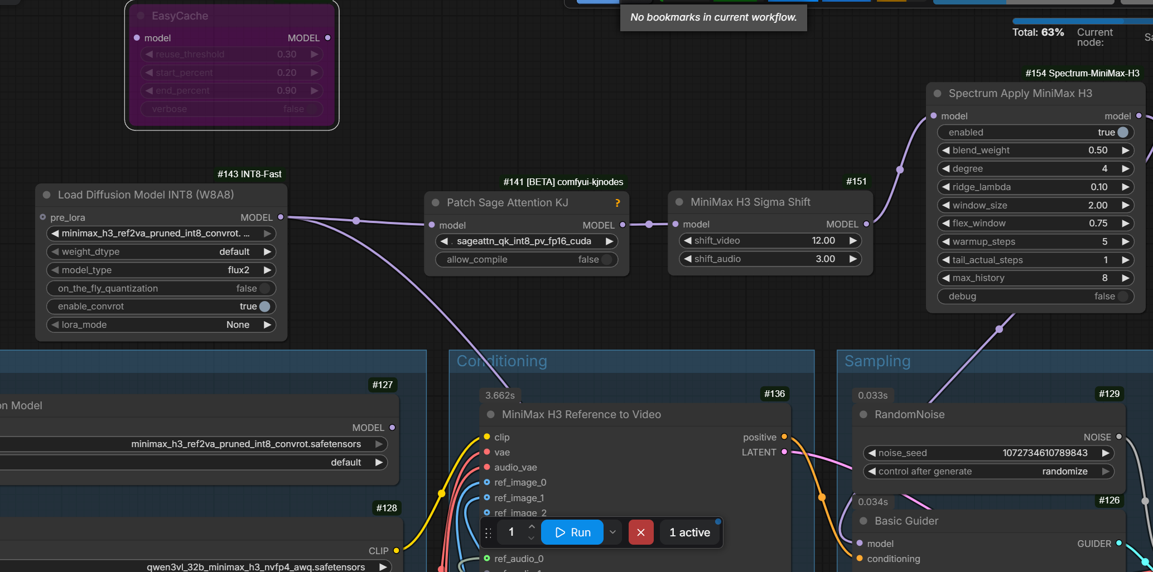Open the minimax_h3_ref2va_pruned_int8_convrot model combo
Image resolution: width=1153 pixels, height=572 pixels.
161,233
